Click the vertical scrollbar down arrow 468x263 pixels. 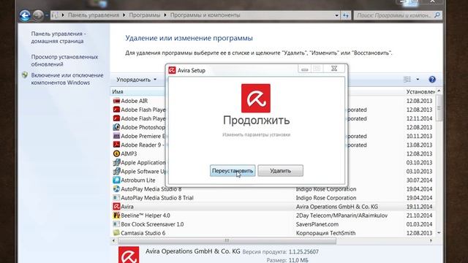point(439,232)
